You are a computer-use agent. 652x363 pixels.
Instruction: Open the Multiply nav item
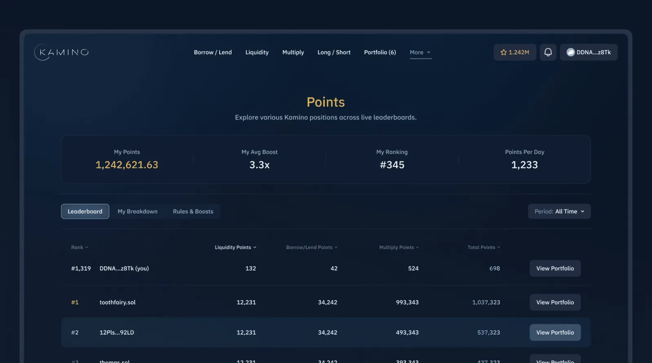click(x=293, y=52)
